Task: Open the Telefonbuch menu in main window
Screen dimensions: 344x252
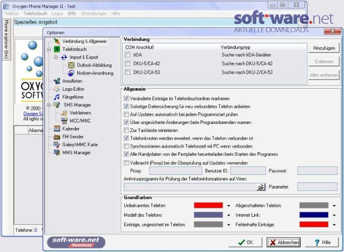Action: tap(35, 14)
